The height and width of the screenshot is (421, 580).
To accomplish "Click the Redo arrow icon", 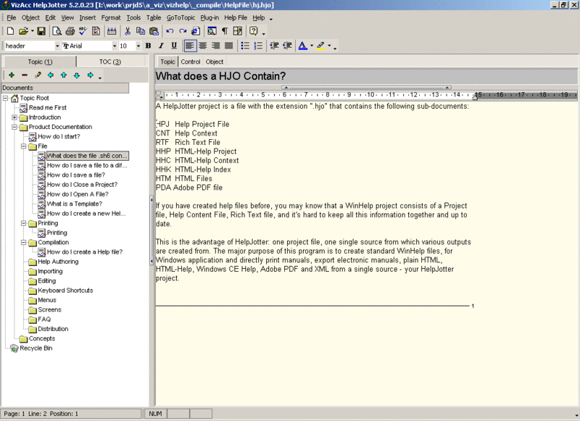I will click(x=183, y=31).
